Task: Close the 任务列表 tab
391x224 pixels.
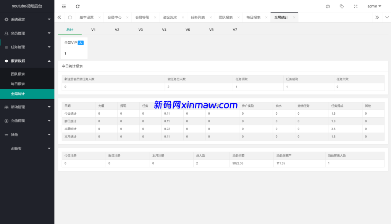Action: point(211,18)
